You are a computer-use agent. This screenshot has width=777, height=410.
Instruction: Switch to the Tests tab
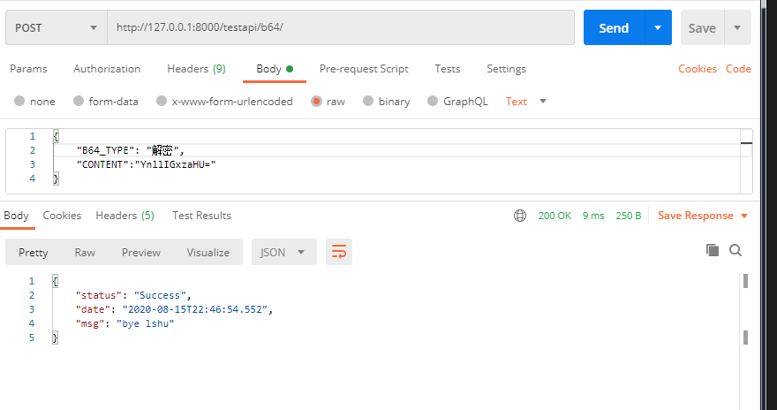pos(448,69)
